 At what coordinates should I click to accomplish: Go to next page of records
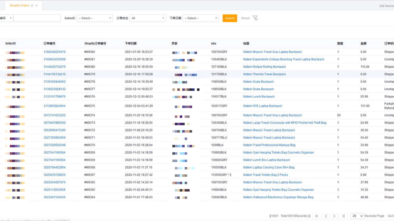[334, 216]
